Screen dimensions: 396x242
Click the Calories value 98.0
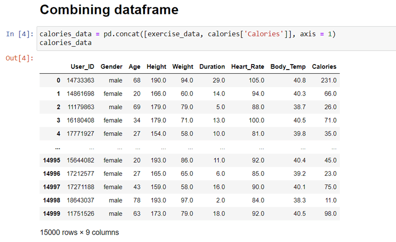[330, 214]
